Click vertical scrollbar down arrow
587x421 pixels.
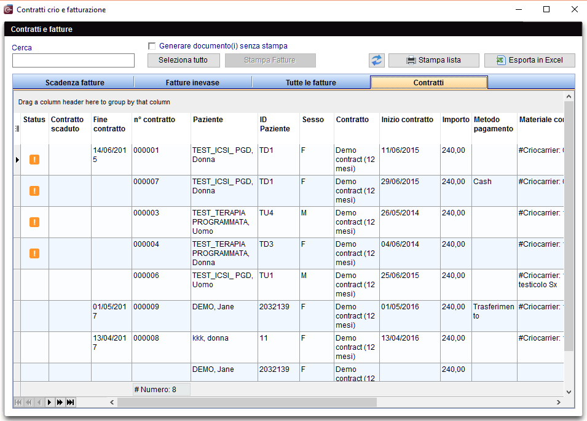pyautogui.click(x=569, y=392)
